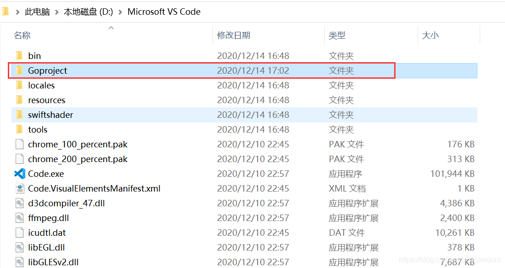
Task: Click the chrome_200_percent.pak file icon
Action: pyautogui.click(x=19, y=159)
